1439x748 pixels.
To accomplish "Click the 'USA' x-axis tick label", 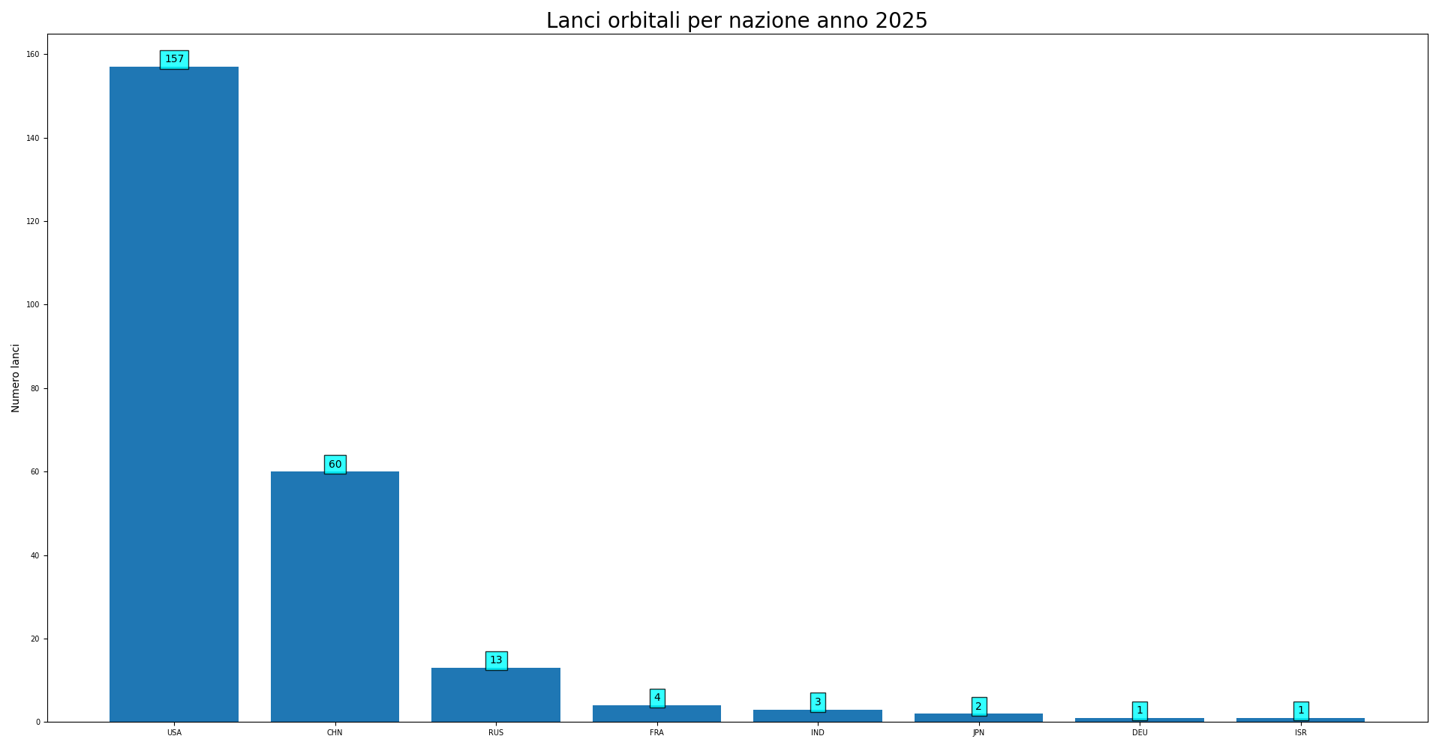I will pos(174,733).
